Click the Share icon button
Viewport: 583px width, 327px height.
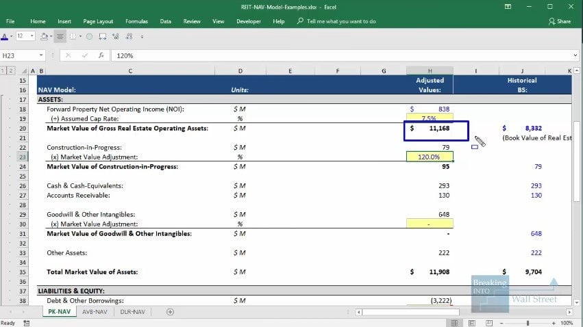coord(559,21)
